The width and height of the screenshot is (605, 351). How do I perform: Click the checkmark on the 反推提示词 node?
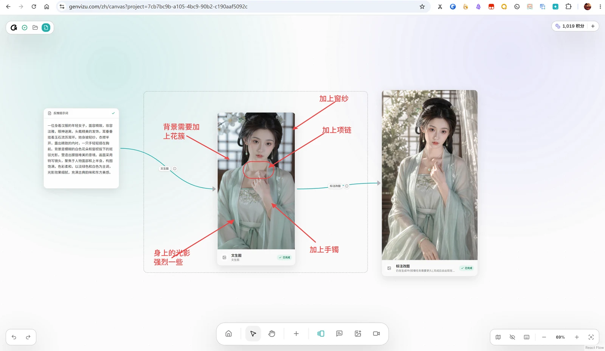click(113, 113)
